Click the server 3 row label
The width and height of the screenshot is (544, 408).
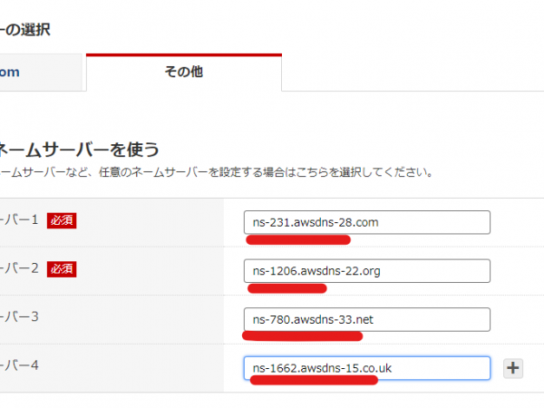(19, 316)
